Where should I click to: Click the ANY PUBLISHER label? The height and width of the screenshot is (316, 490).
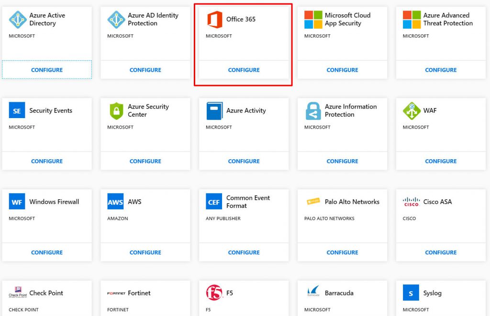coord(223,218)
